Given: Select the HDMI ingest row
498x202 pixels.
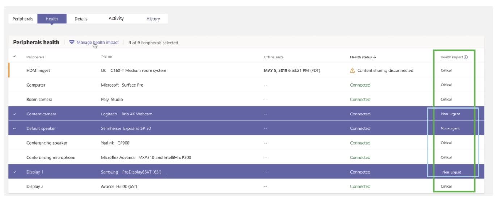Looking at the screenshot, I should [x=38, y=71].
